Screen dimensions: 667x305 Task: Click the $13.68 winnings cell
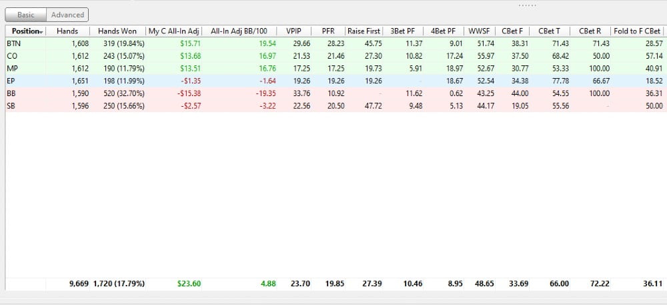pos(189,55)
